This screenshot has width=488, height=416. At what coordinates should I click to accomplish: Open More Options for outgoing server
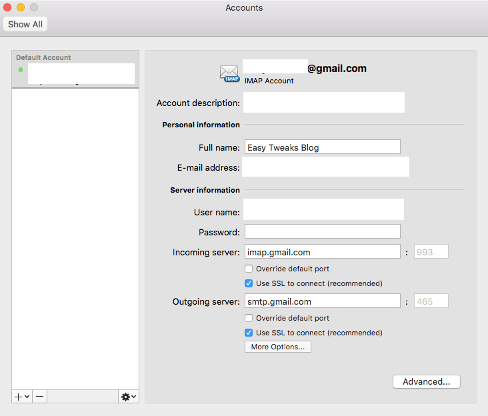coord(278,347)
